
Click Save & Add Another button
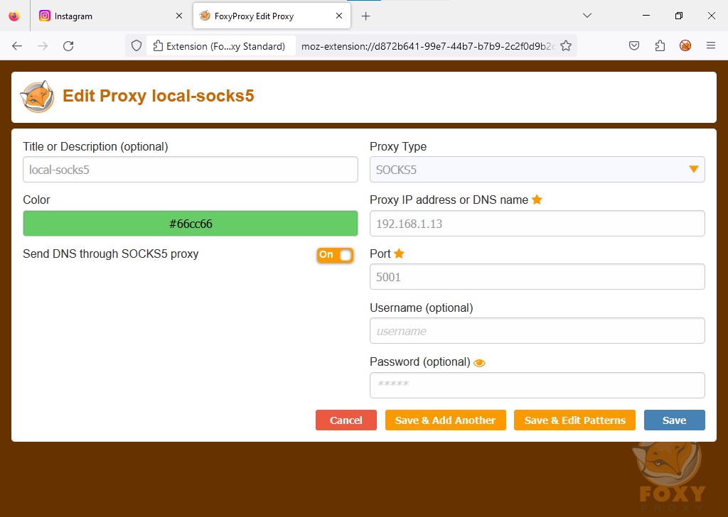tap(445, 420)
